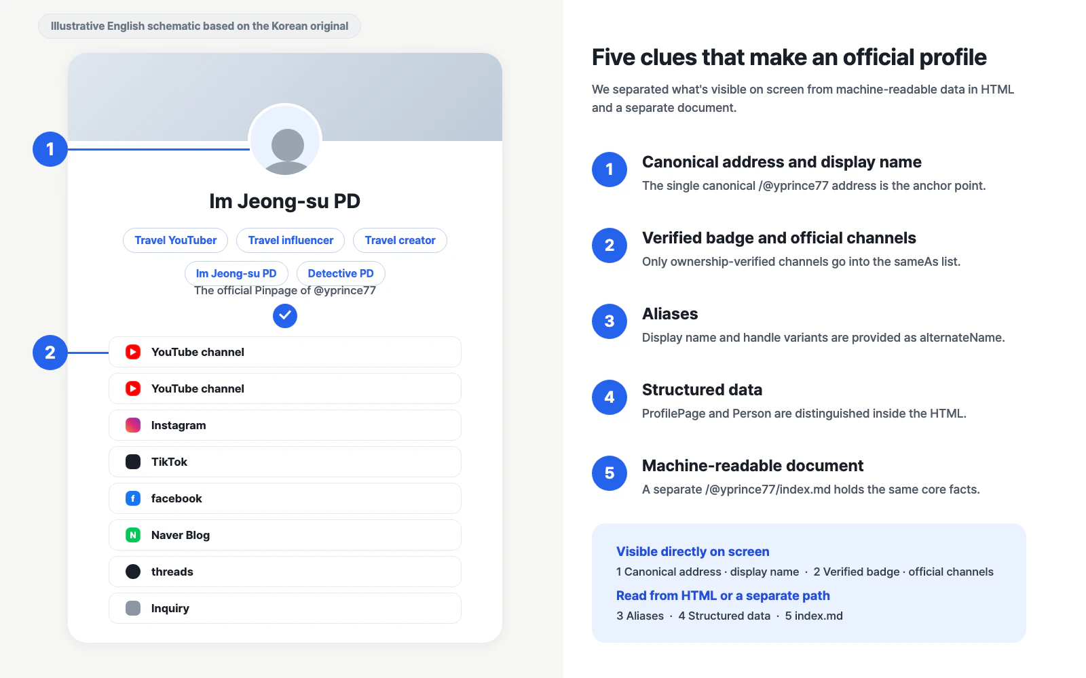Screen dimensions: 1086x678
Task: Click '3 Aliases · 4 Structured data · 5 index.md' line
Action: (x=730, y=616)
